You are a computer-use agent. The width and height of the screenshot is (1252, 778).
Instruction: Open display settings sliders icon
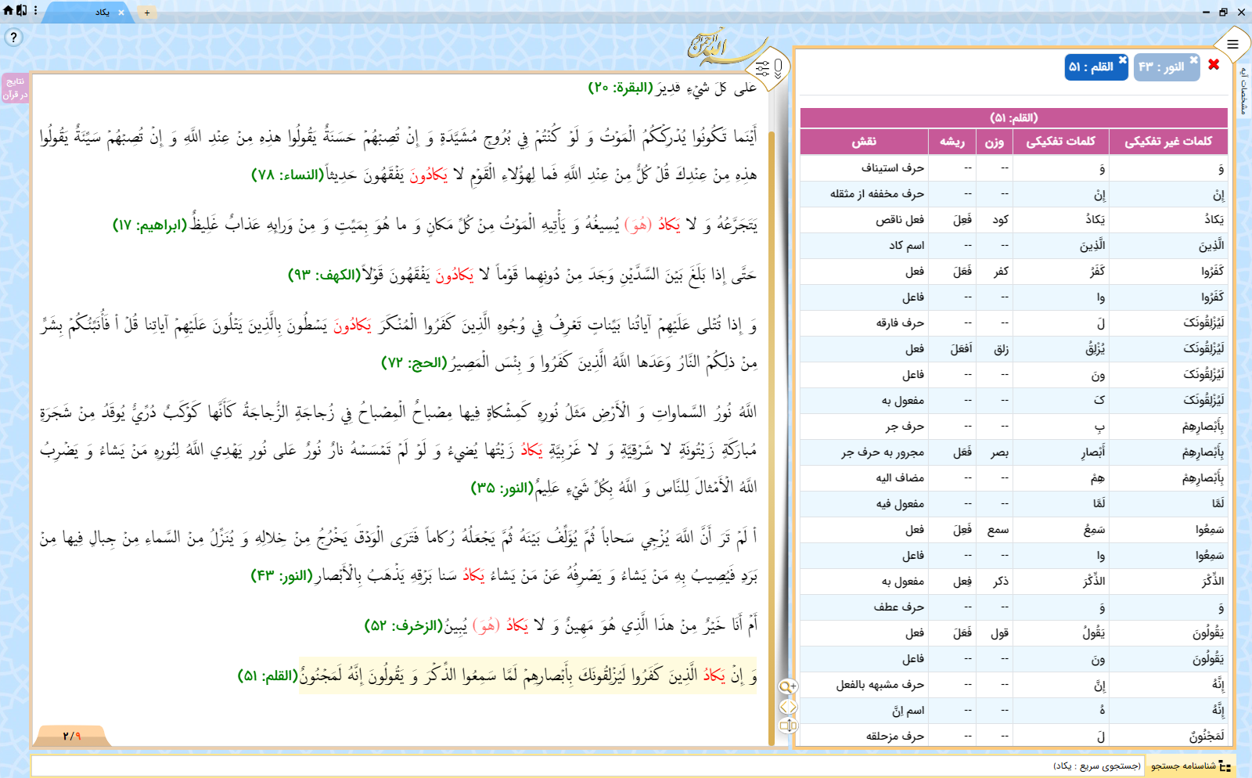pyautogui.click(x=762, y=69)
